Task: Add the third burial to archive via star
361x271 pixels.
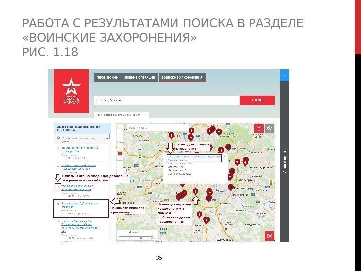Action: 58,186
